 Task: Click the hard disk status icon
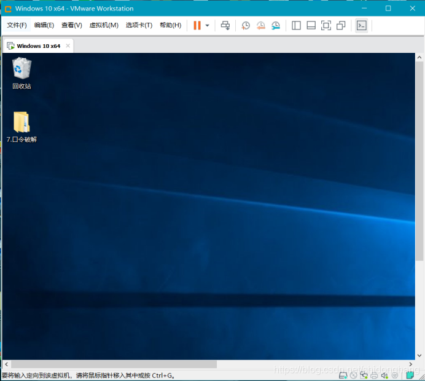(343, 375)
